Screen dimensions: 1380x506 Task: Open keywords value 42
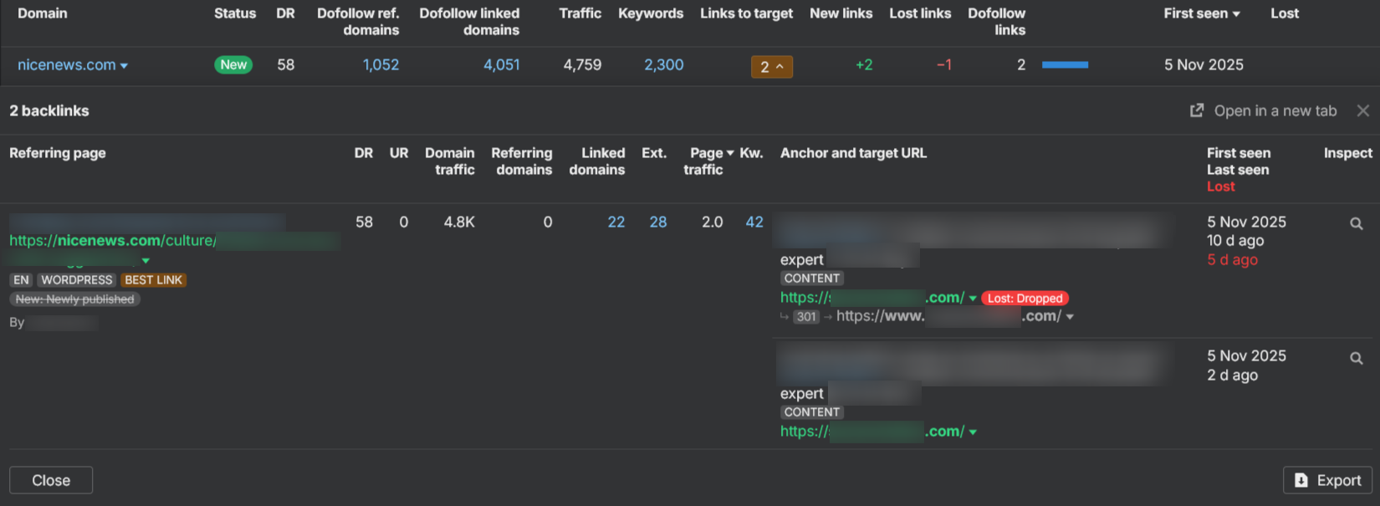754,222
